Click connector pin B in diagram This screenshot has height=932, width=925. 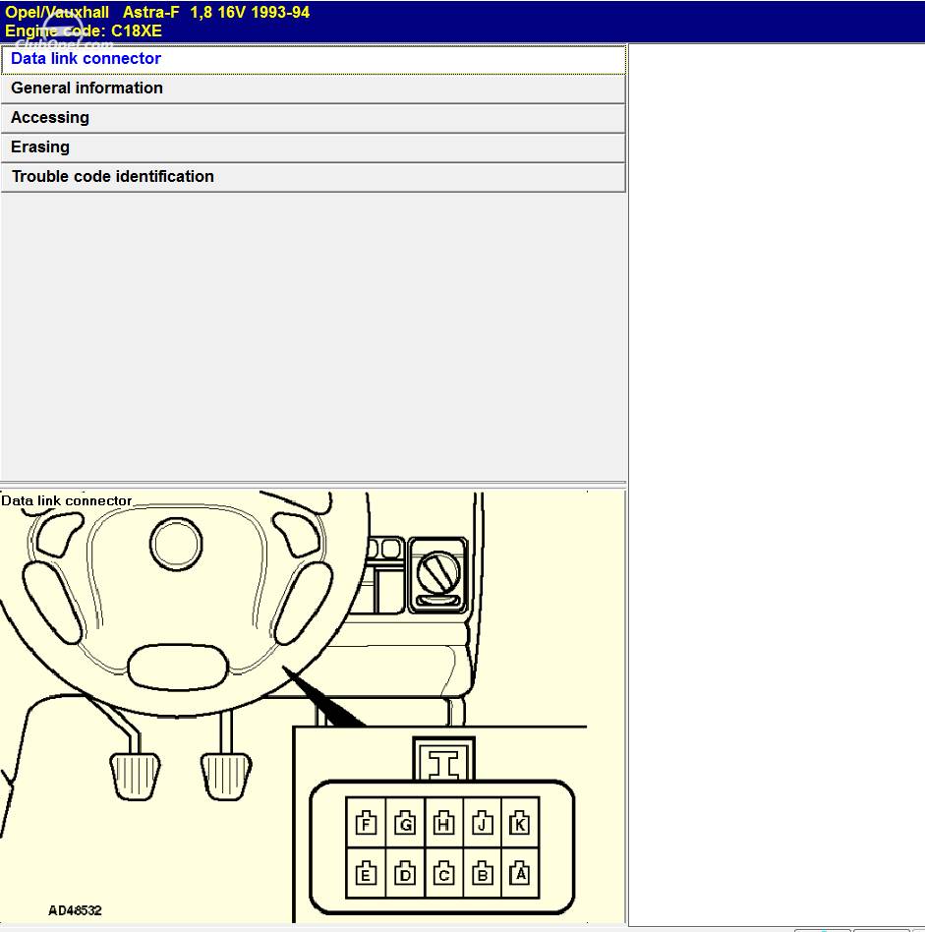(x=482, y=873)
